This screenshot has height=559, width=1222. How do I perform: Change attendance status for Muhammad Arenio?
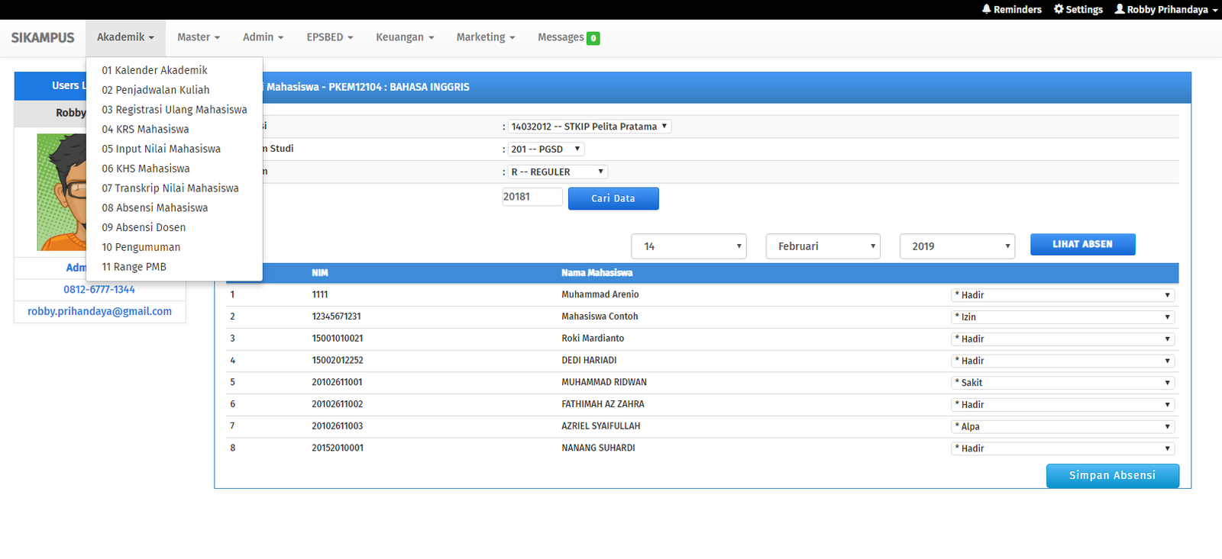(x=1062, y=295)
